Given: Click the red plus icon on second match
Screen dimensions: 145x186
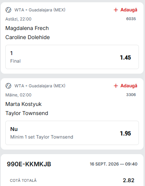Looking at the screenshot, I should 116,86.
